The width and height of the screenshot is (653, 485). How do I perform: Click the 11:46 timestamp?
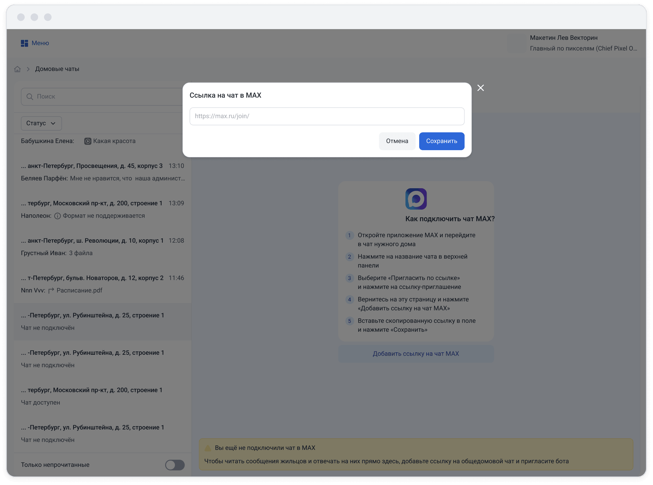tap(176, 278)
